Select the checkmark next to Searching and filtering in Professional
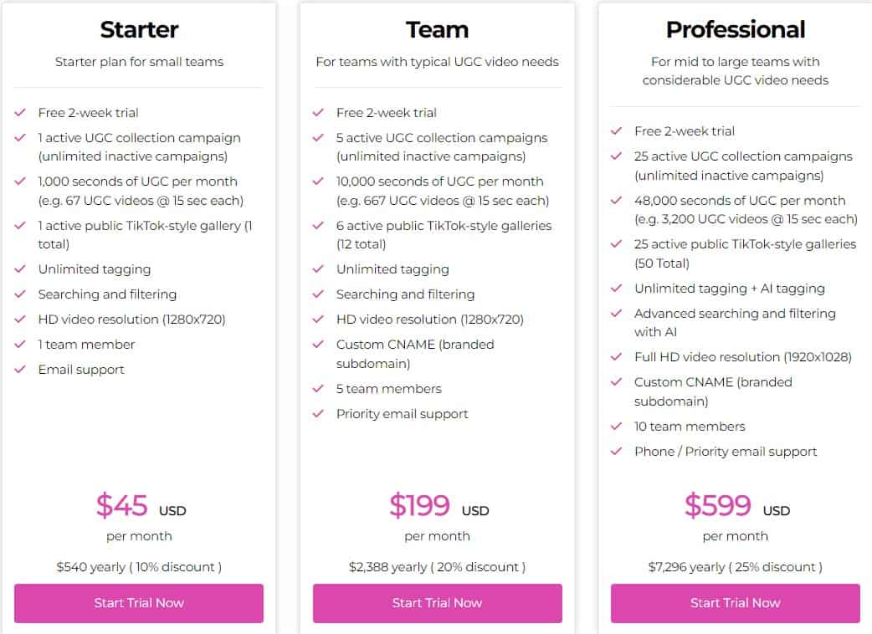 617,314
